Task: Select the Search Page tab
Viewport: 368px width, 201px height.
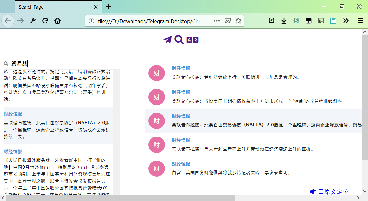Action: [53, 7]
